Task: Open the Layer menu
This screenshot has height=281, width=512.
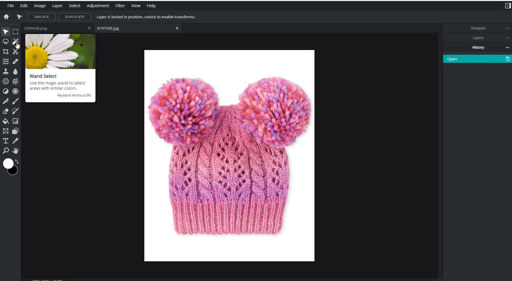Action: 57,6
